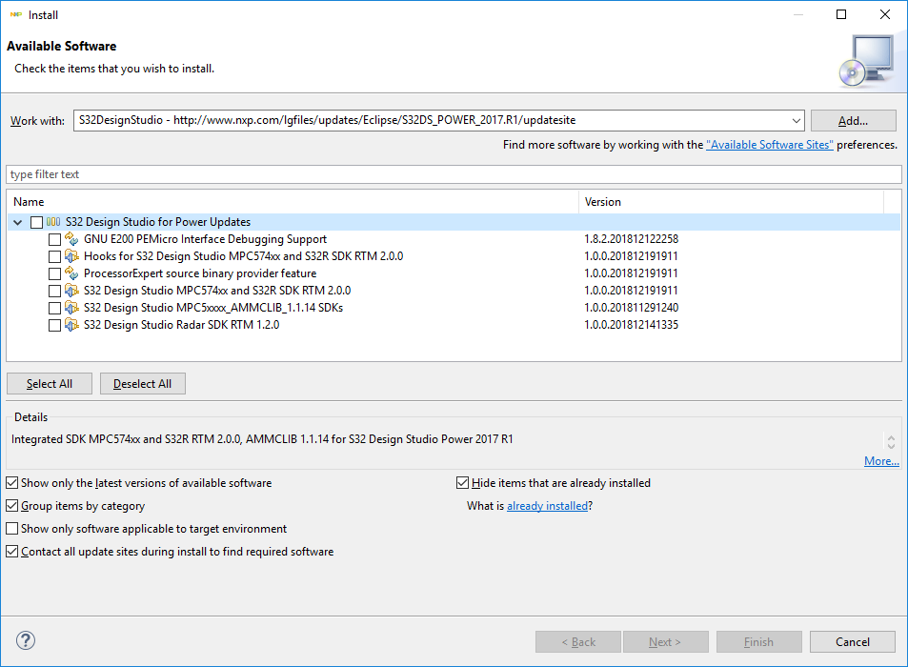The height and width of the screenshot is (667, 908).
Task: Click the help question mark icon
Action: point(26,641)
